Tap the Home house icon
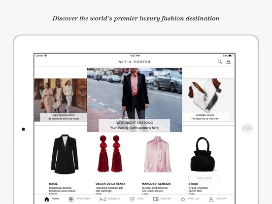 [47, 199]
